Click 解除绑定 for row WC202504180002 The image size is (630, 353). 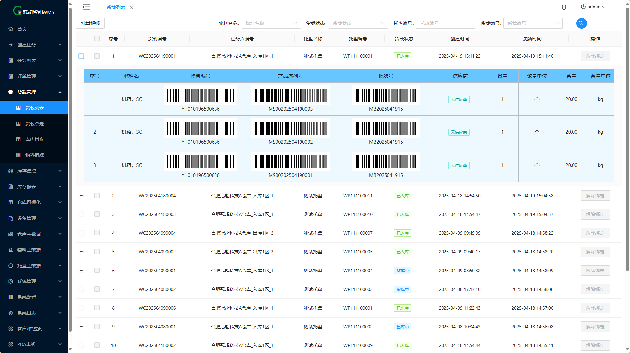(595, 345)
